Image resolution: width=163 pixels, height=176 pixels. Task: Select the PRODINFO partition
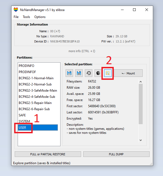point(38,66)
